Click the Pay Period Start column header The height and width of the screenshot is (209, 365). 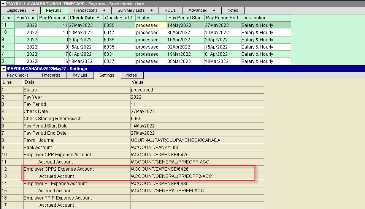coord(185,18)
